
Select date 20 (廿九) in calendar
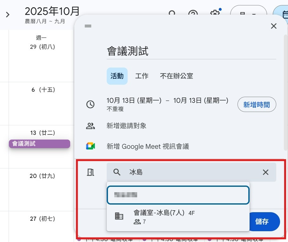(x=42, y=176)
